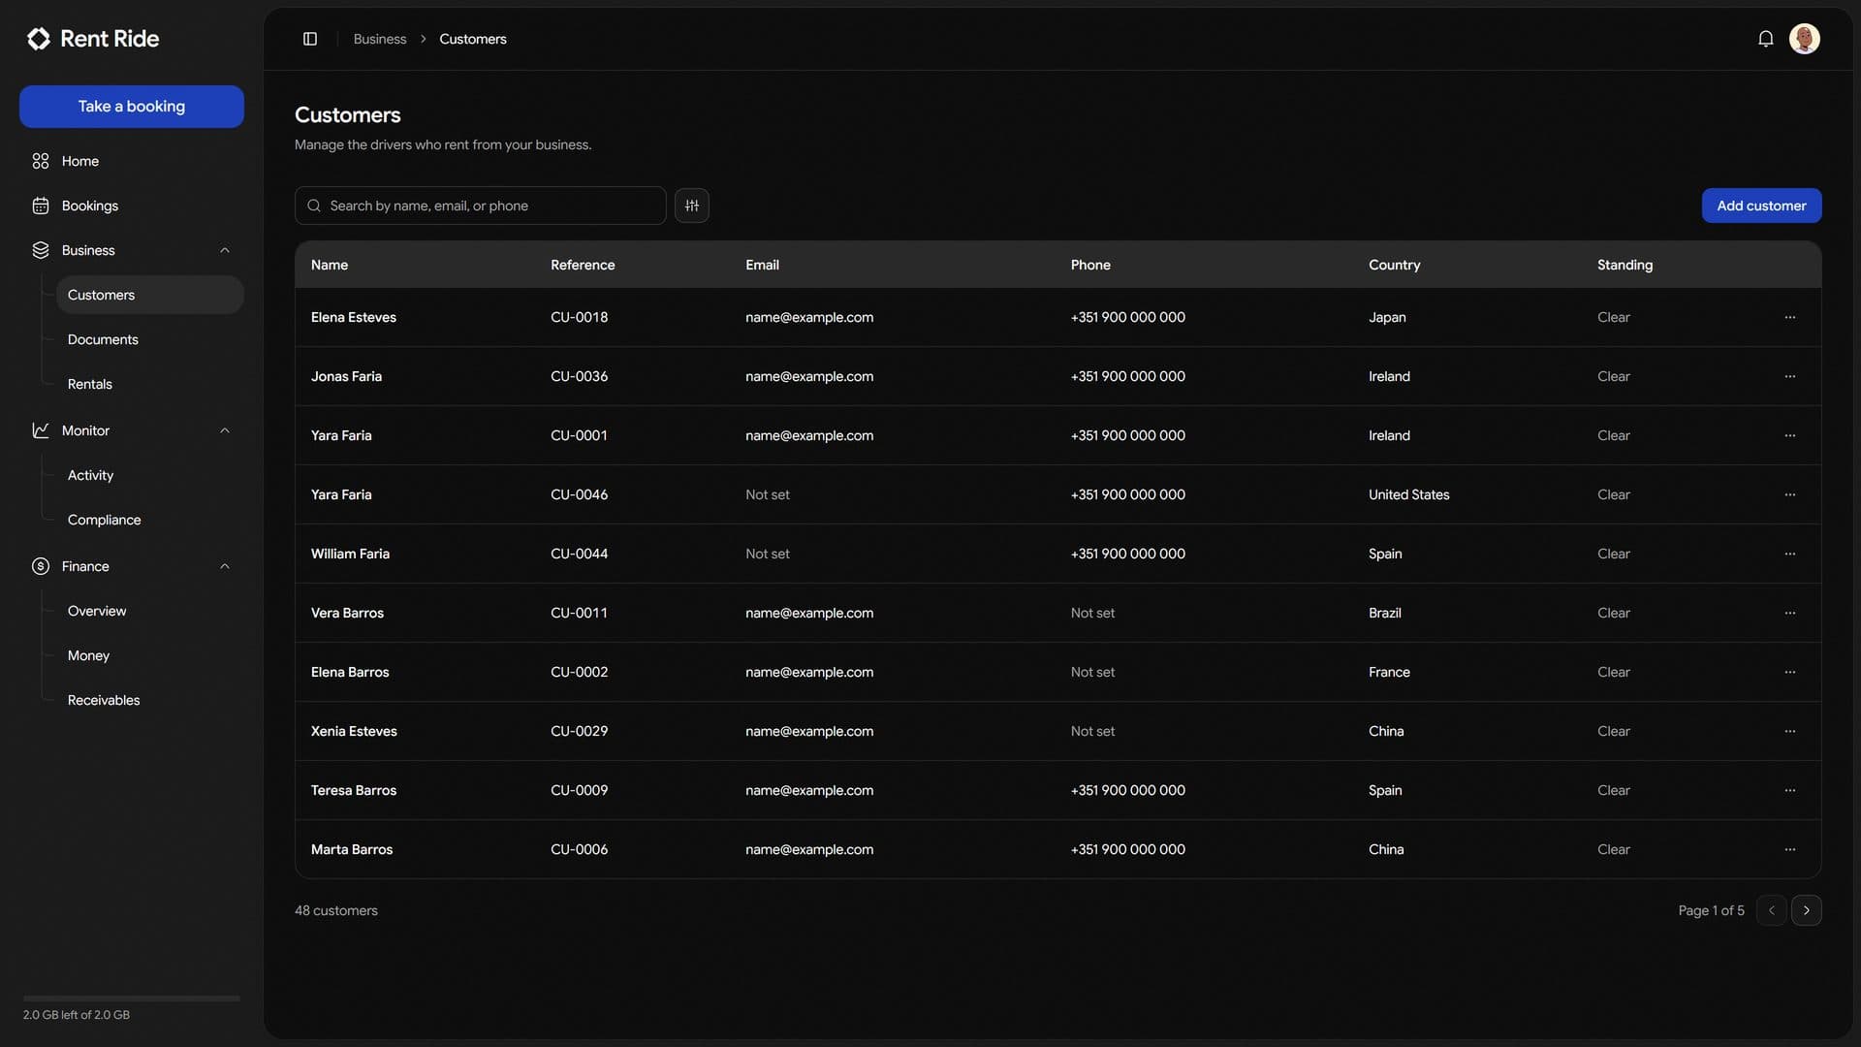This screenshot has height=1047, width=1861.
Task: Focus the customer search field
Action: [481, 206]
